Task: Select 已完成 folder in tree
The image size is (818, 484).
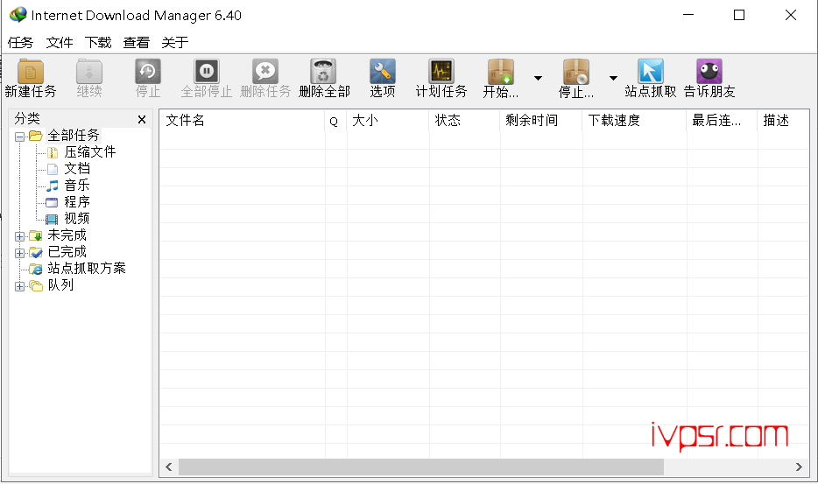Action: pos(67,252)
